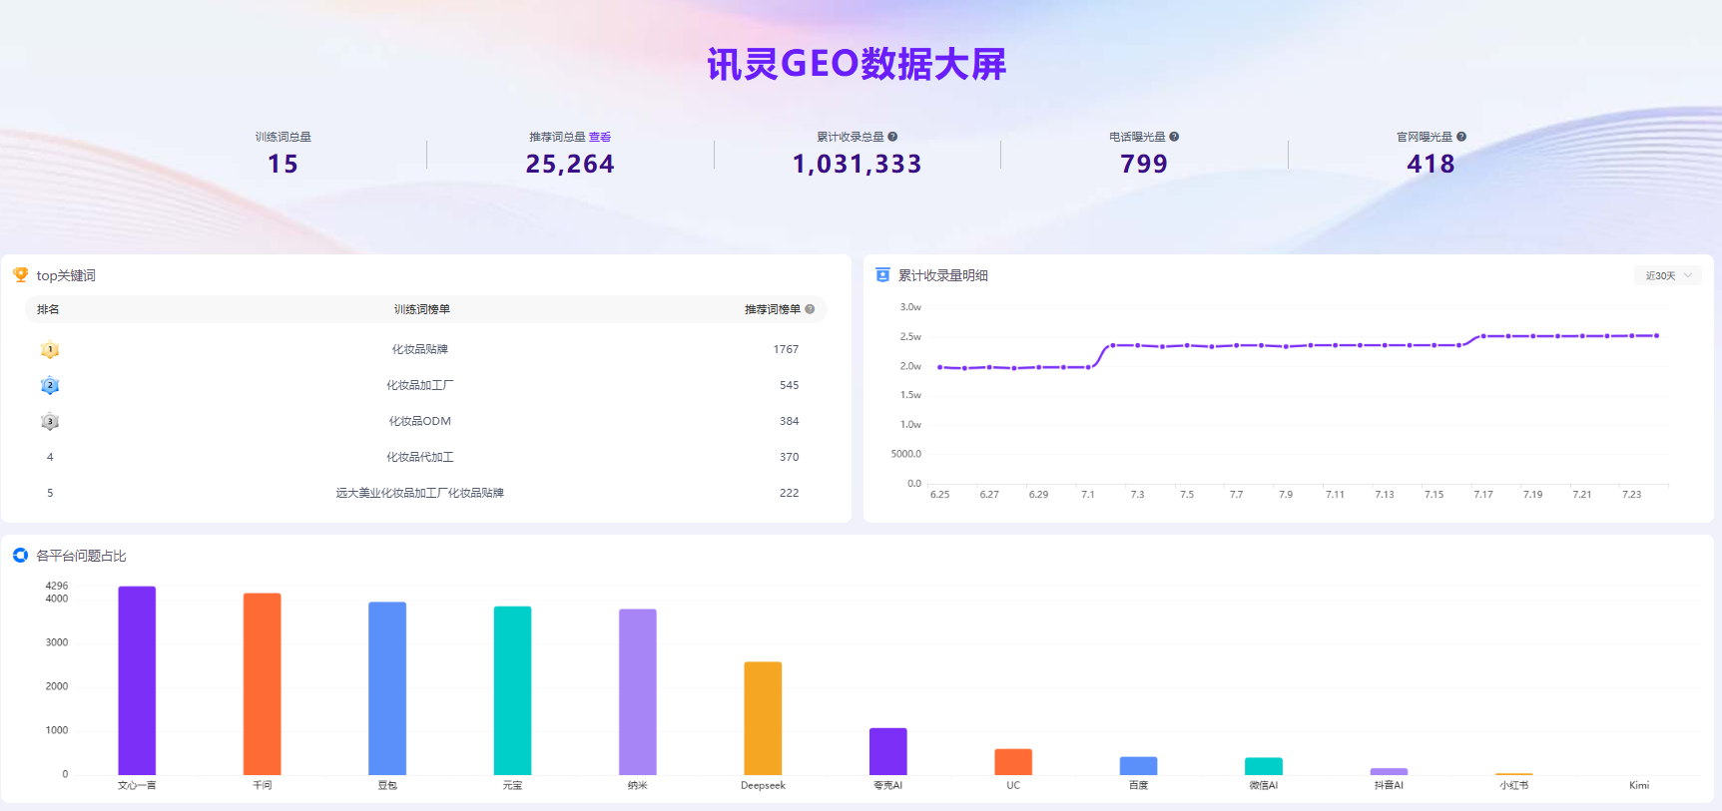Image resolution: width=1722 pixels, height=811 pixels.
Task: Click the 累计收录总量 value 1,031,333
Action: tap(858, 164)
